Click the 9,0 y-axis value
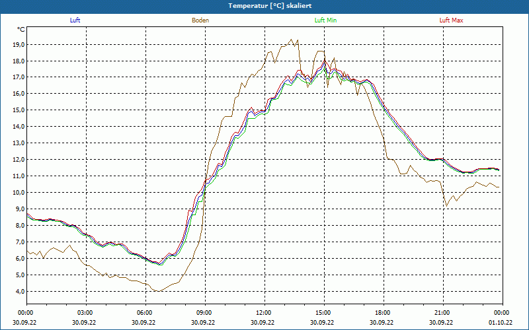Image resolution: width=529 pixels, height=330 pixels. [20, 209]
